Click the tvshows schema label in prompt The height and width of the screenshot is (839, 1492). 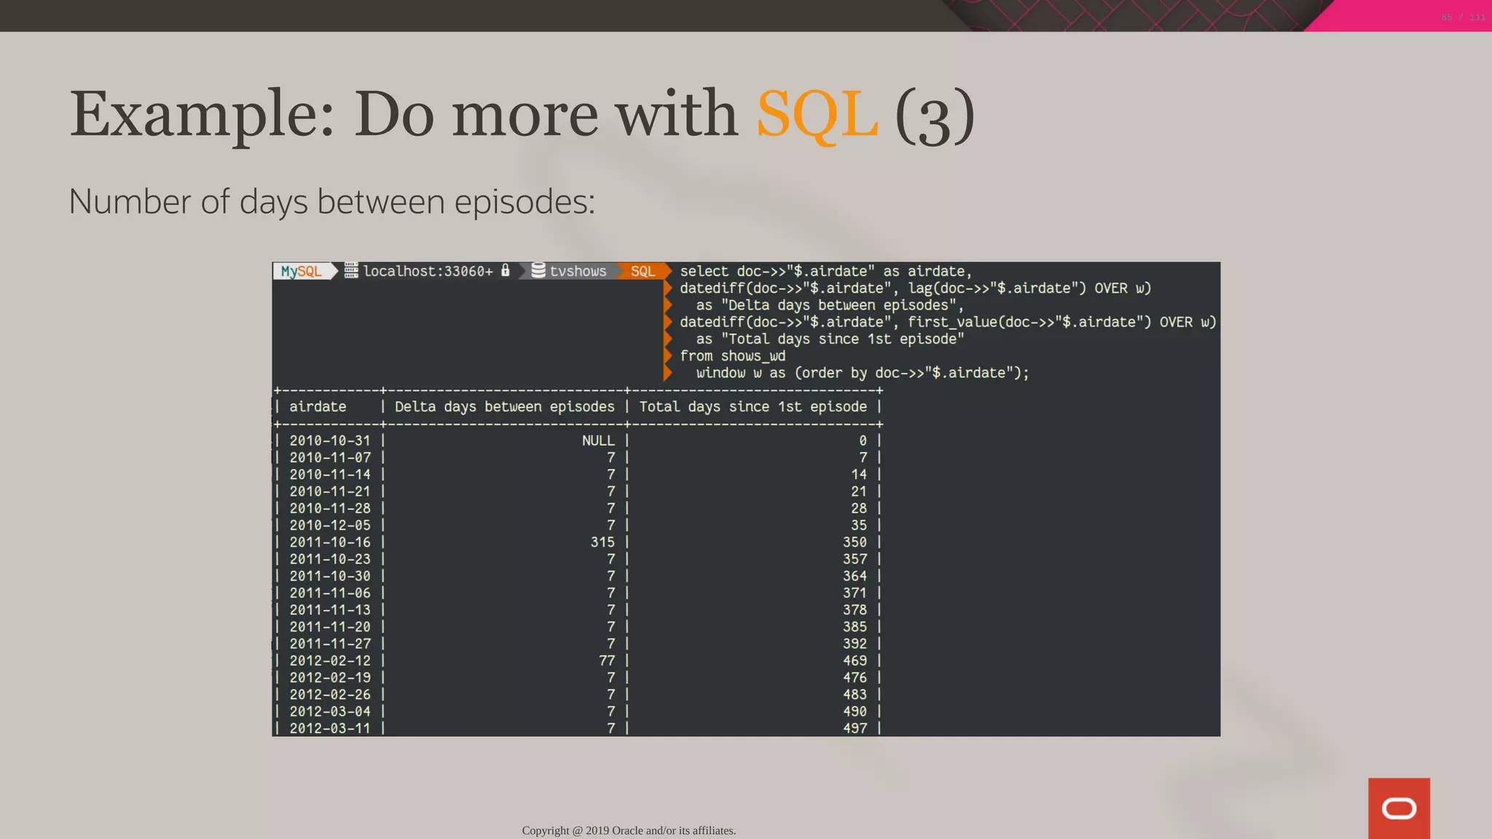578,272
